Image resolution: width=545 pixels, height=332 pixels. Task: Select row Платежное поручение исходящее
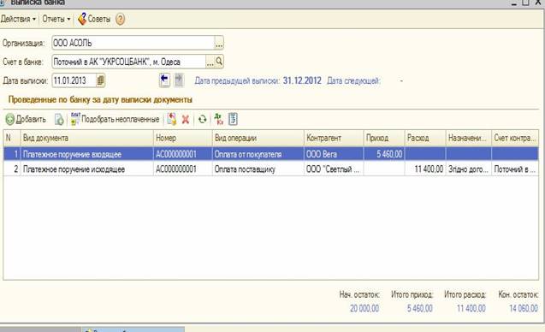(x=270, y=169)
